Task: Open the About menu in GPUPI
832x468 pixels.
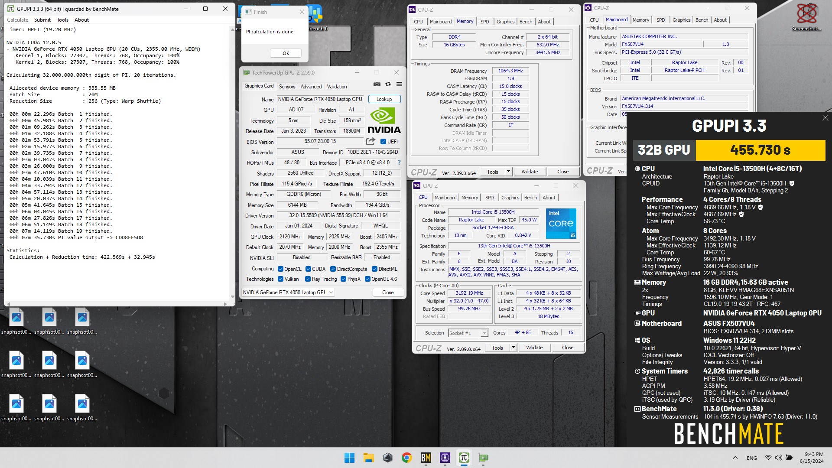Action: tap(81, 20)
